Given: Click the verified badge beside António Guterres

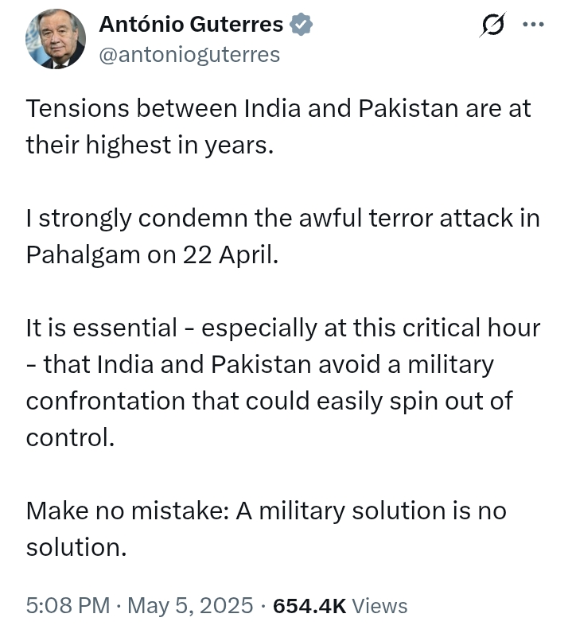Looking at the screenshot, I should click(x=302, y=25).
